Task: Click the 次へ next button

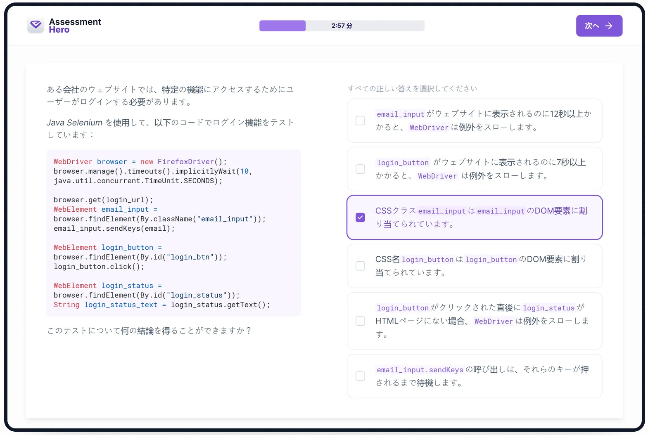Action: click(599, 26)
